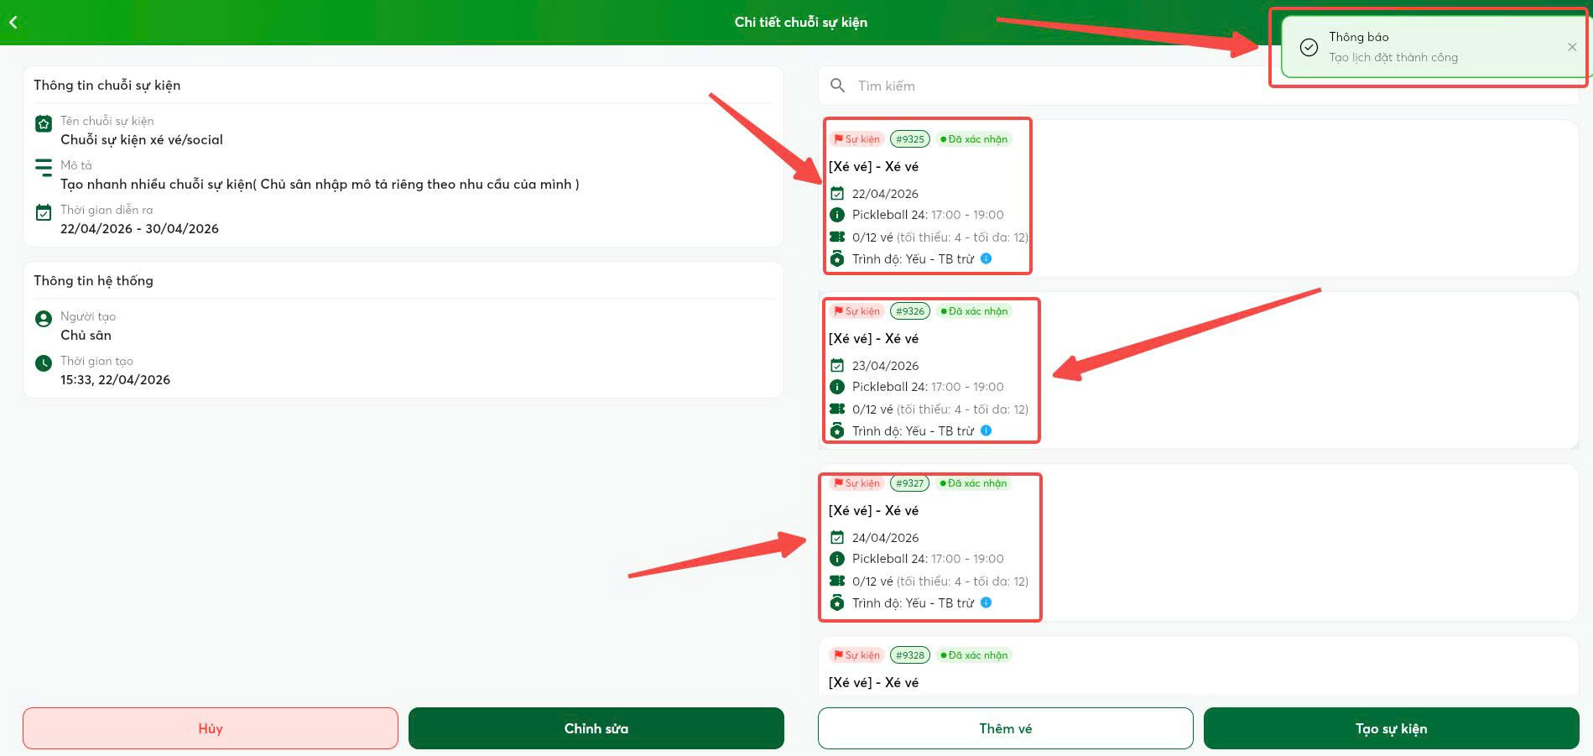The height and width of the screenshot is (756, 1593).
Task: Edit the series with Chỉnh sửa button
Action: coord(596,728)
